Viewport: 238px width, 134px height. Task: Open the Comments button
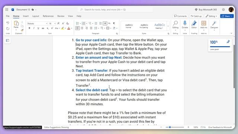click(180, 16)
